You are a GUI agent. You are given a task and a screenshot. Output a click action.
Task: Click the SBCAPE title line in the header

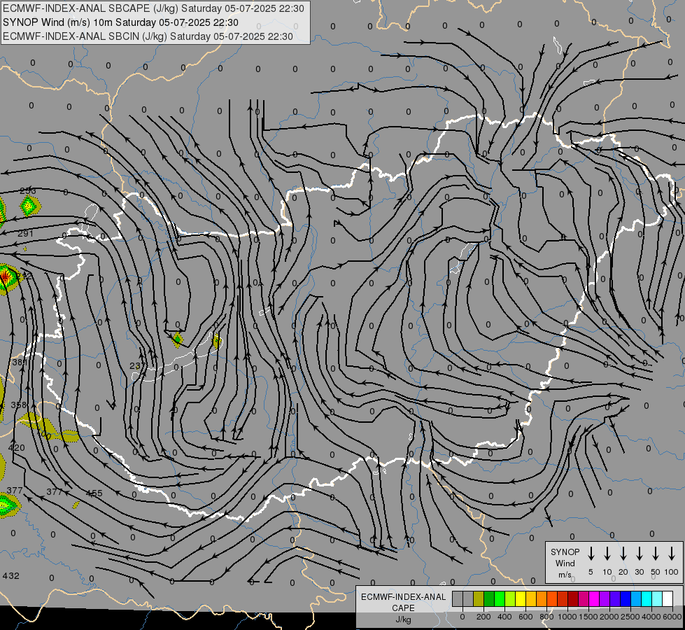[x=153, y=8]
